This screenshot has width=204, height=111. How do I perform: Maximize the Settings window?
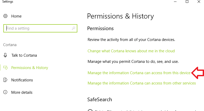pyautogui.click(x=187, y=2)
